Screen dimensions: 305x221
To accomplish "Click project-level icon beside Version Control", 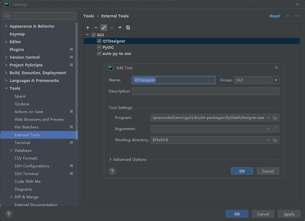I will pyautogui.click(x=71, y=57).
